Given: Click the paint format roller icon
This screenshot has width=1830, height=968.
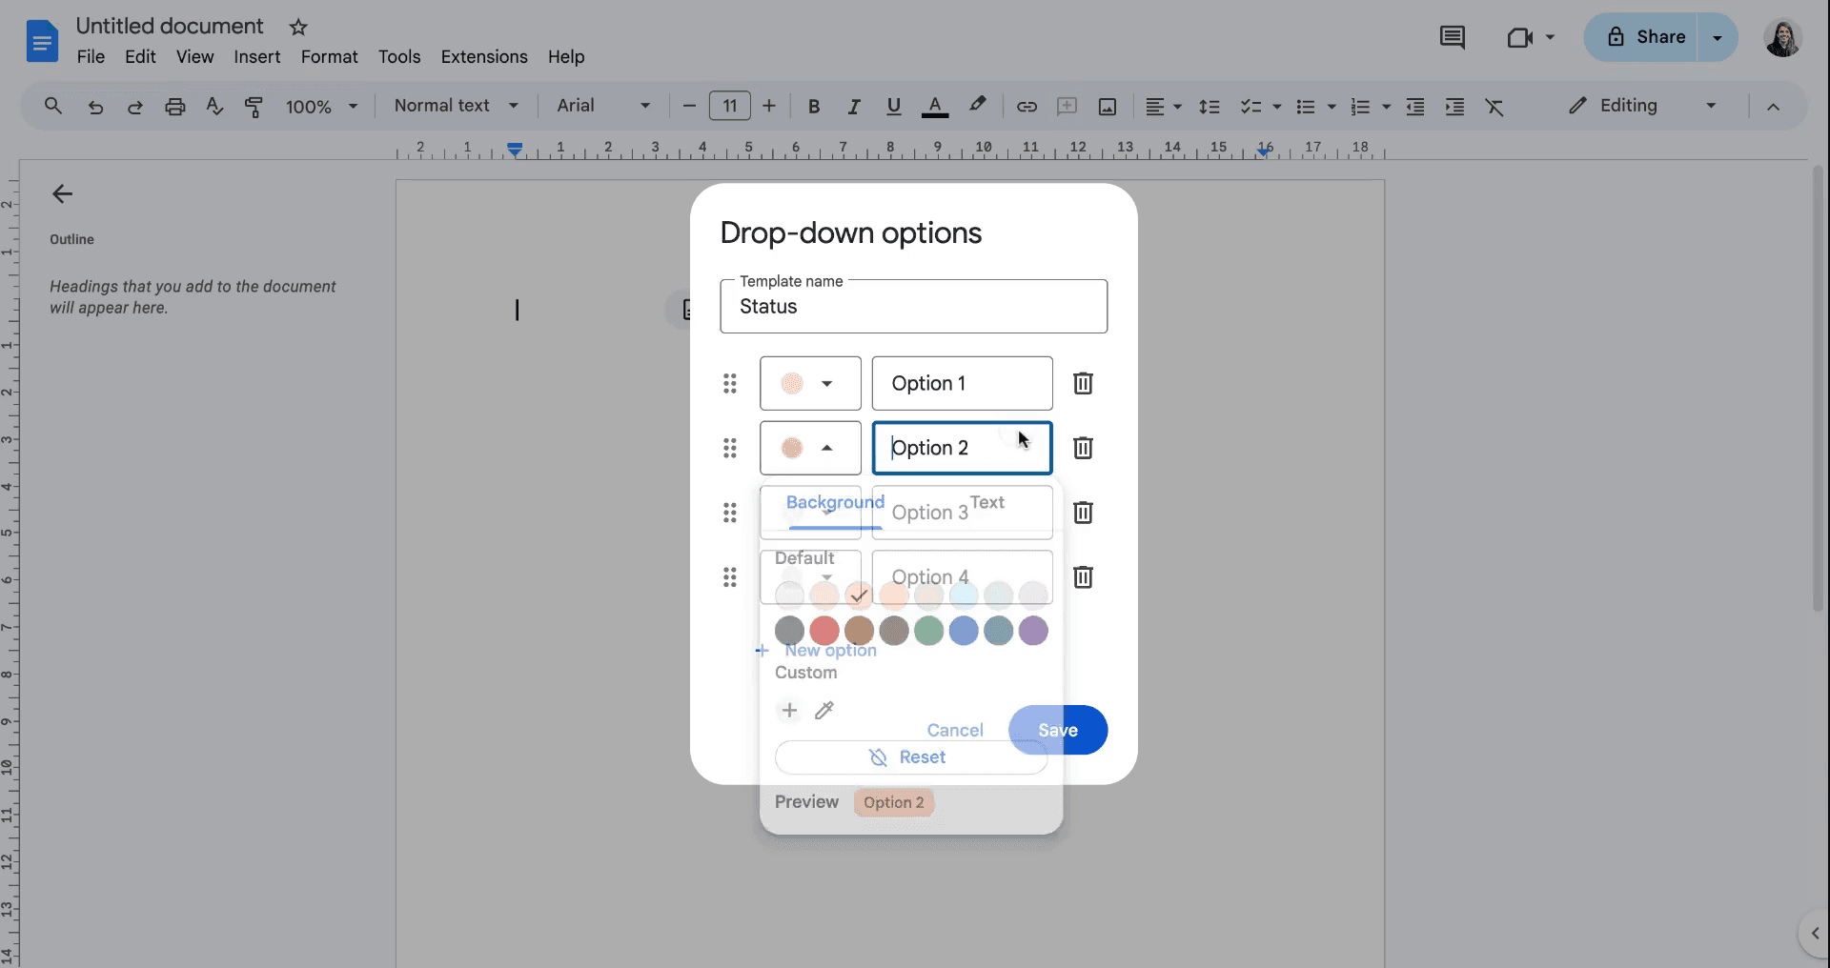Looking at the screenshot, I should [254, 107].
